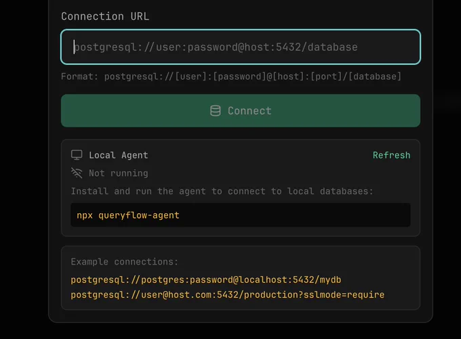Click the Not running status text
Viewport: 461px width, 339px height.
click(119, 173)
